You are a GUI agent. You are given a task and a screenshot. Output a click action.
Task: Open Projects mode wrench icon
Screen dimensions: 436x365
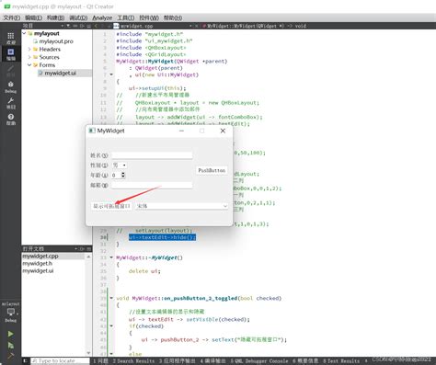pos(11,103)
